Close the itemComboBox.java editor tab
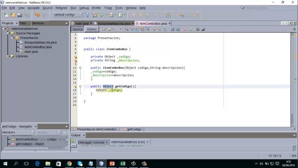Viewport: 298px width, 168px height. pyautogui.click(x=169, y=23)
